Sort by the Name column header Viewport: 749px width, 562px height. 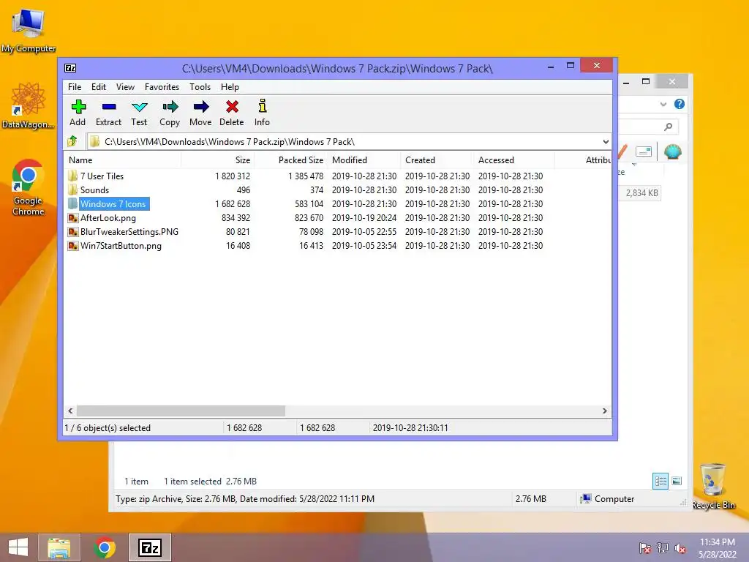pyautogui.click(x=122, y=160)
